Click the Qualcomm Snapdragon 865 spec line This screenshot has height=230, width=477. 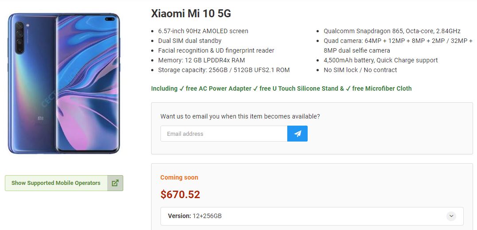click(392, 31)
